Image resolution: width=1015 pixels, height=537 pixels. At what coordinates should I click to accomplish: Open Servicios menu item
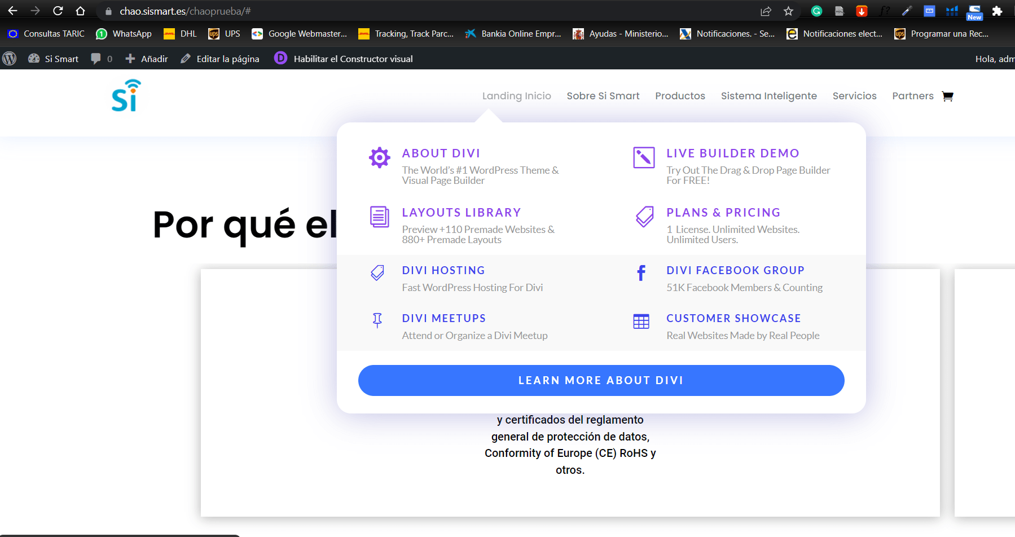tap(854, 96)
